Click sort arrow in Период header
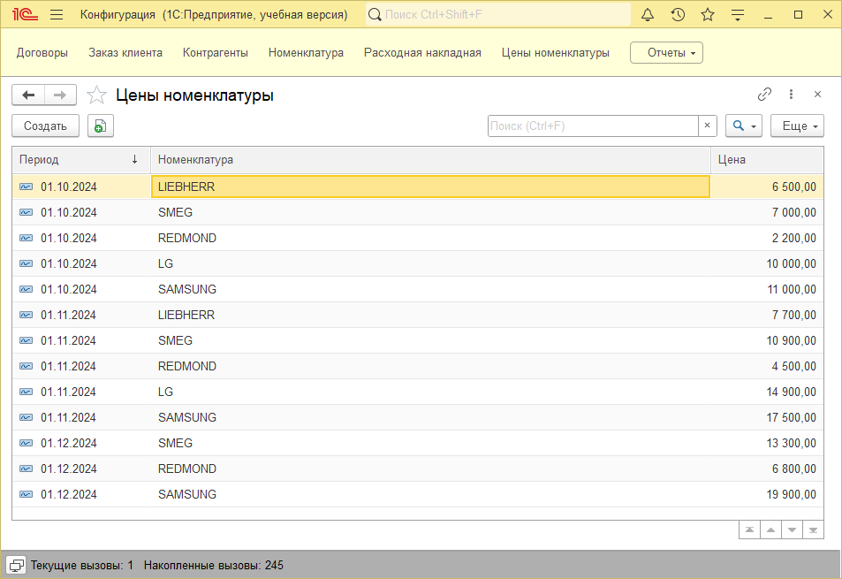 135,159
